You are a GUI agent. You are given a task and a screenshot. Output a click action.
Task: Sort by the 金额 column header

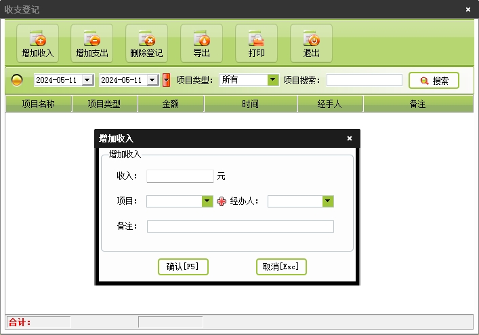click(x=171, y=104)
